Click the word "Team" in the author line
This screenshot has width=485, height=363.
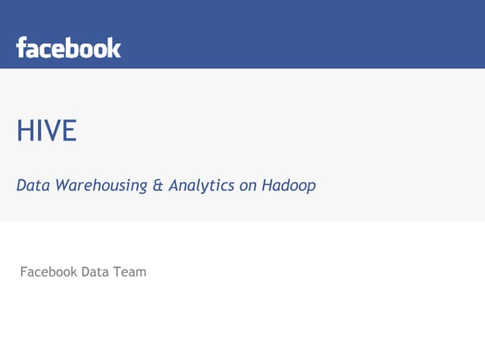click(130, 271)
